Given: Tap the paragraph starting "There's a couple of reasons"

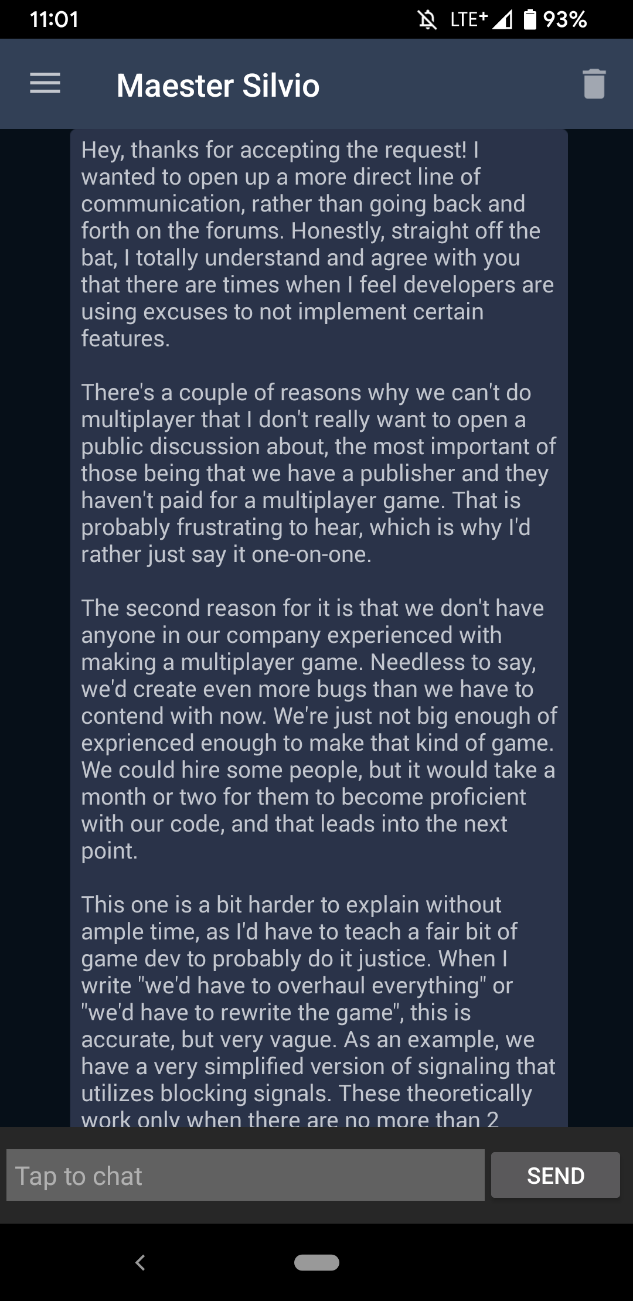Looking at the screenshot, I should tap(316, 473).
